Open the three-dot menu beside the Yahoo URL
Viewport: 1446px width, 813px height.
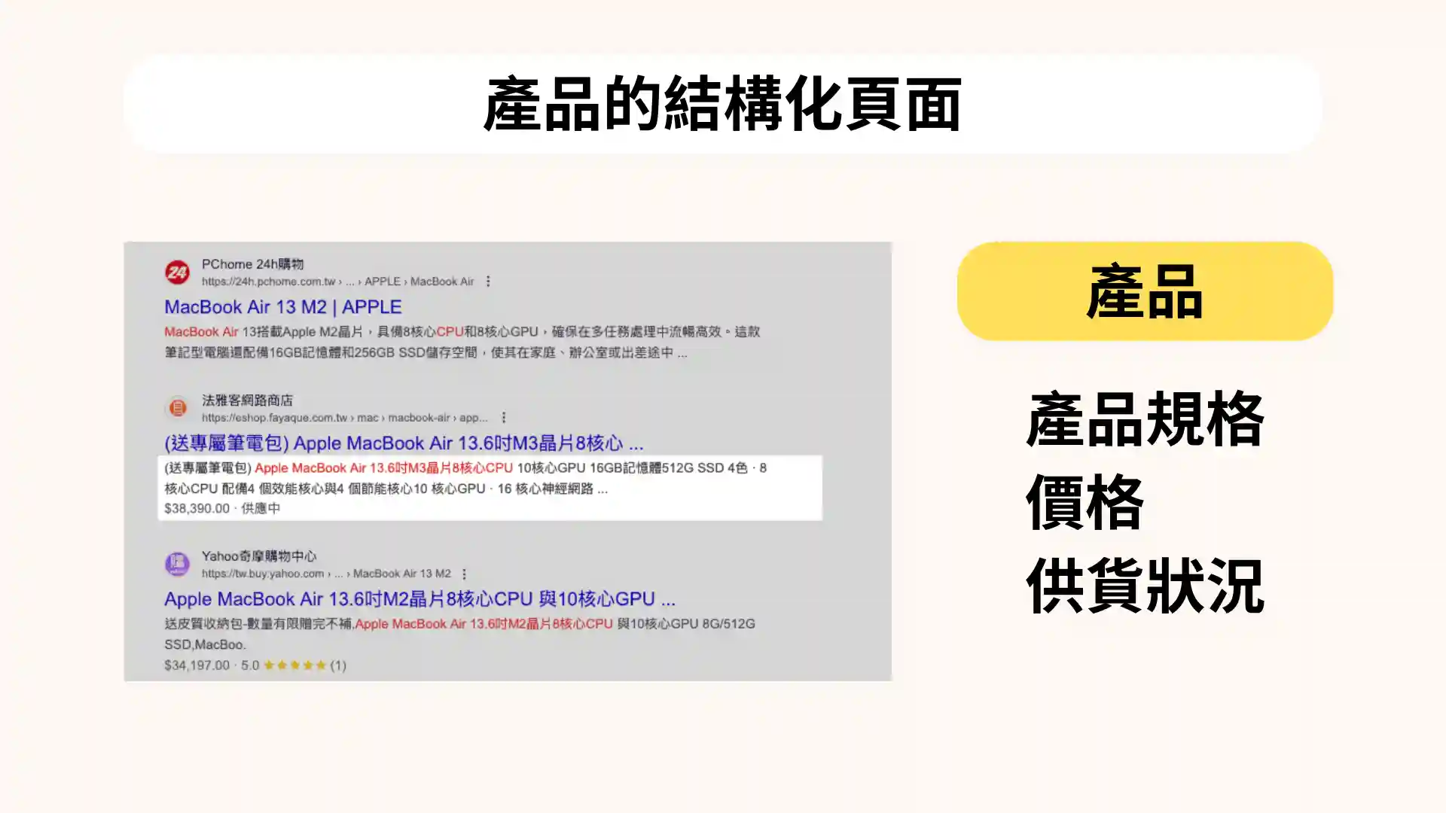coord(464,574)
